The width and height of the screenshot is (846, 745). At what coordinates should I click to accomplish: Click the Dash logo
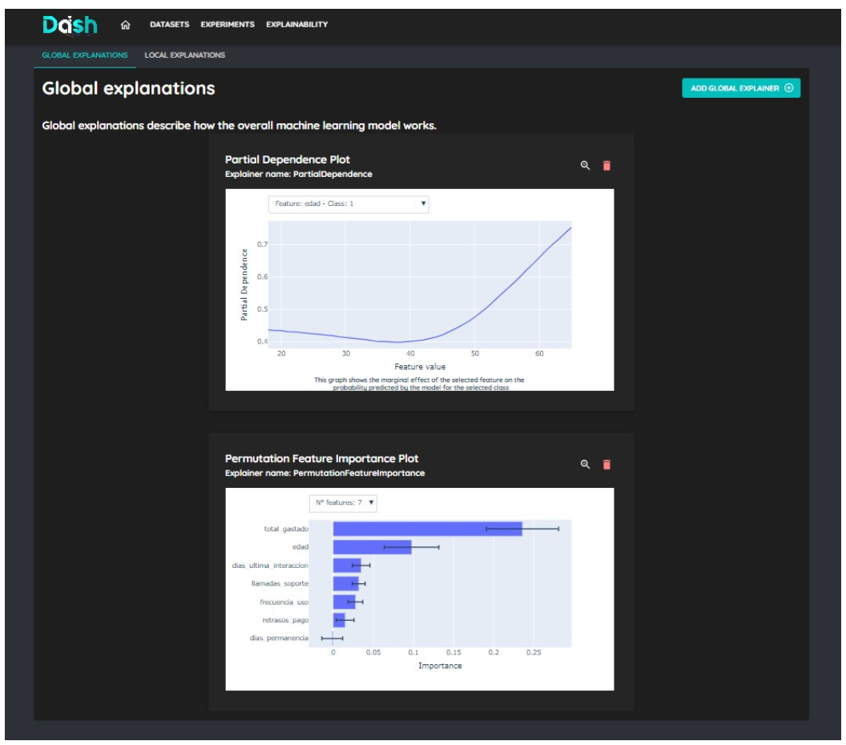coord(70,25)
